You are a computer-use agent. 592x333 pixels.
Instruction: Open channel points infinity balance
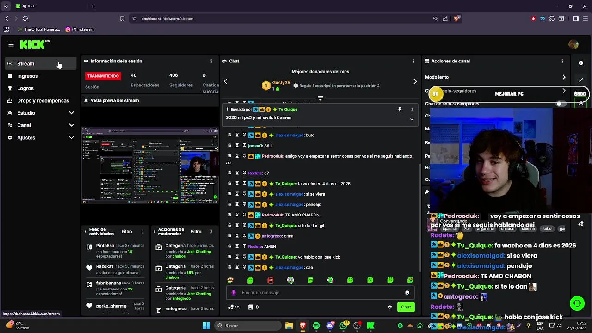234,307
